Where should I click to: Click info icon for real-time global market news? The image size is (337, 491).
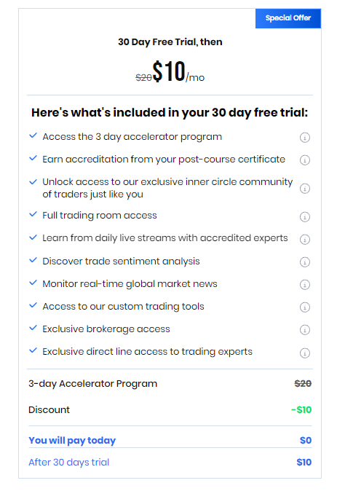pos(305,284)
